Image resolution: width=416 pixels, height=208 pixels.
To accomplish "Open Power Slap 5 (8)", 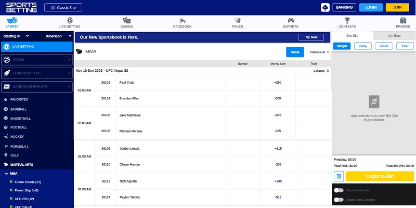I will [27, 190].
